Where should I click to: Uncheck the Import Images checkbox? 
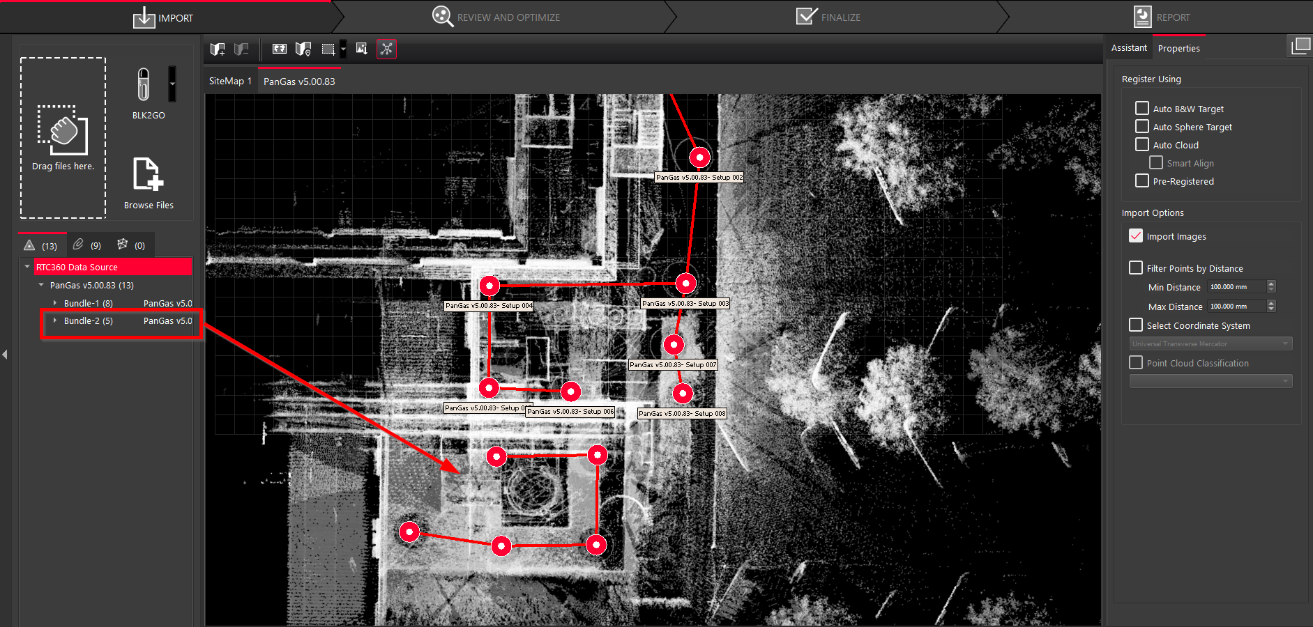pyautogui.click(x=1136, y=236)
